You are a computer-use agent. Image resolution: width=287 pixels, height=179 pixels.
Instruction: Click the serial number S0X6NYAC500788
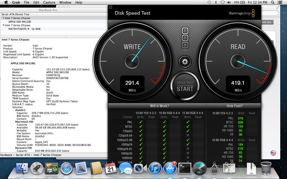57,78
